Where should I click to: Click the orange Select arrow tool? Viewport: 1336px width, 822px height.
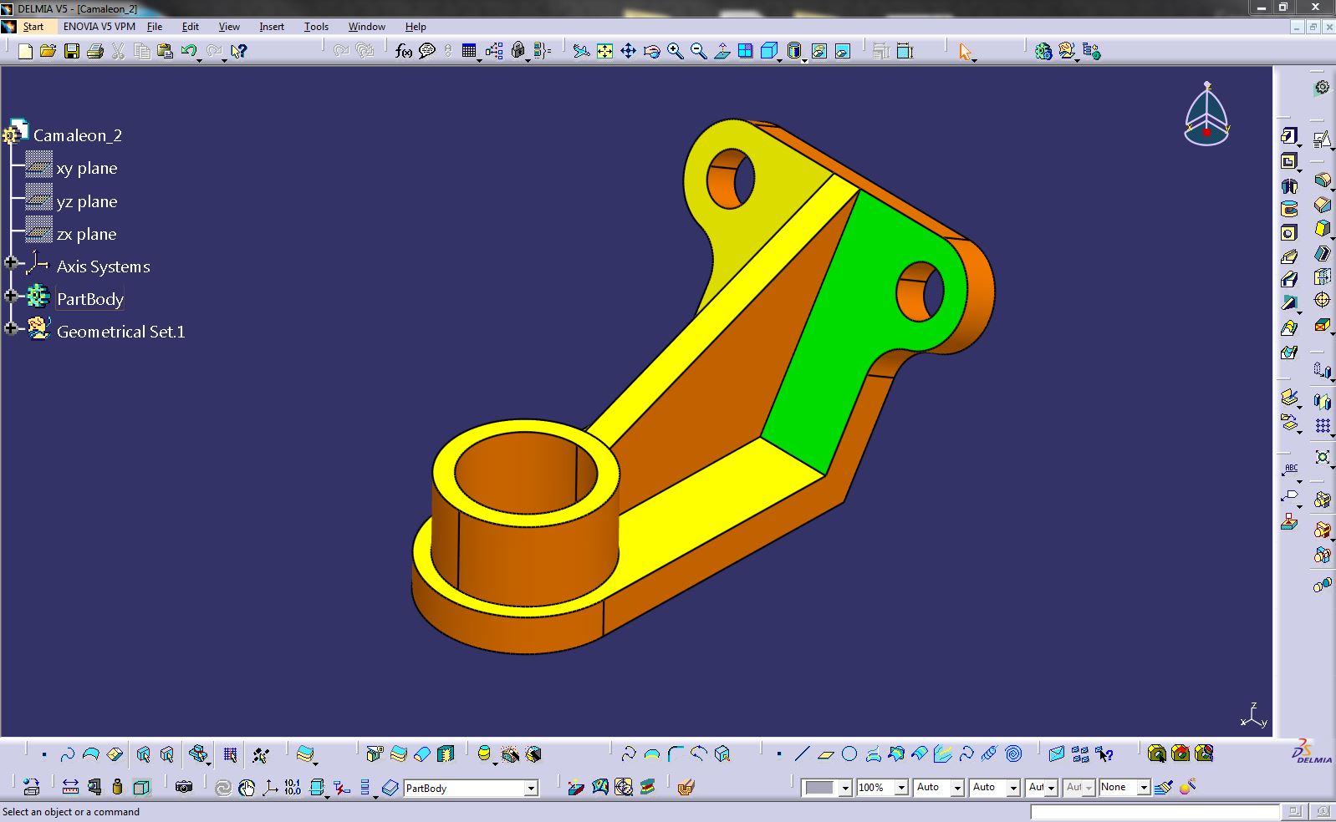[x=966, y=52]
